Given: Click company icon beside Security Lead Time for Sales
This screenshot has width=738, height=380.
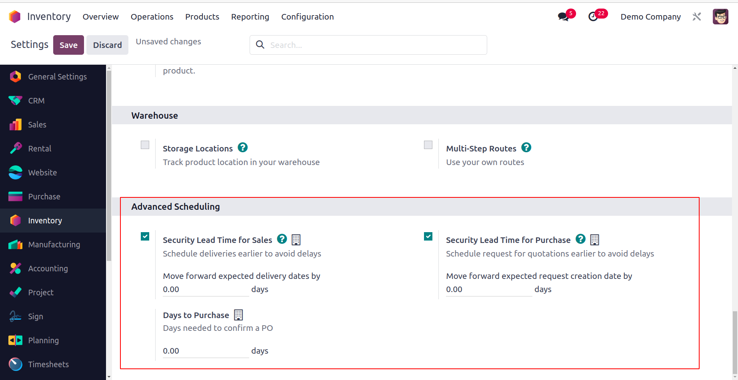Looking at the screenshot, I should [296, 240].
